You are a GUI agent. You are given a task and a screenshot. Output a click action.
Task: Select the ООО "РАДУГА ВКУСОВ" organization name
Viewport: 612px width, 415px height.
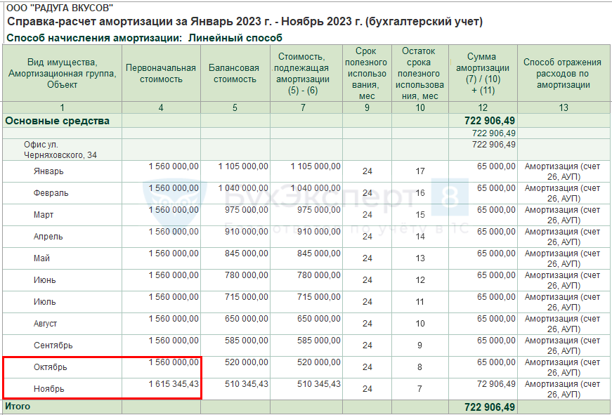tap(60, 7)
